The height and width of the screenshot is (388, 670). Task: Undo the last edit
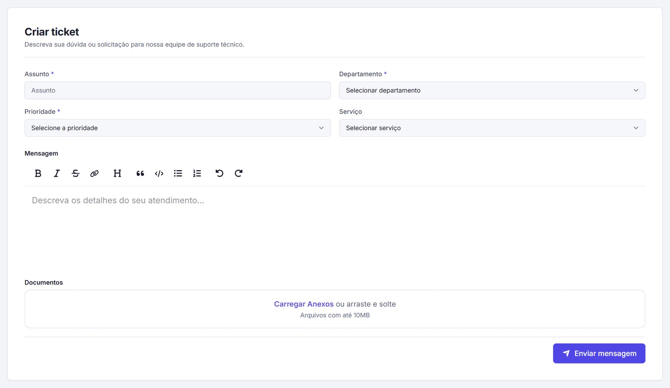[x=220, y=173]
